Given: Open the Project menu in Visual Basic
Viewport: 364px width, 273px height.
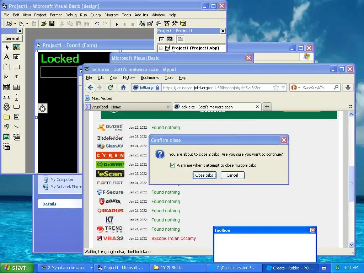Looking at the screenshot, I should coord(40,15).
